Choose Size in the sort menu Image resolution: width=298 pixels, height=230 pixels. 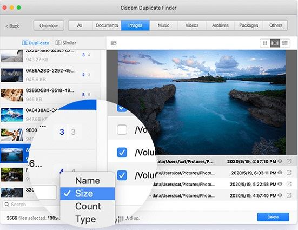tap(88, 194)
